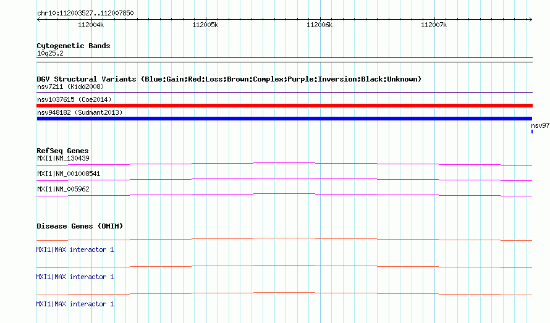
Task: Click the first orange OMIM gene line
Action: 284,239
